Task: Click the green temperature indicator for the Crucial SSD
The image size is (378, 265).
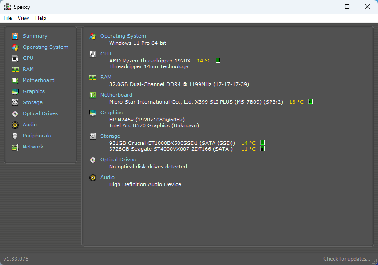Action: coord(263,143)
